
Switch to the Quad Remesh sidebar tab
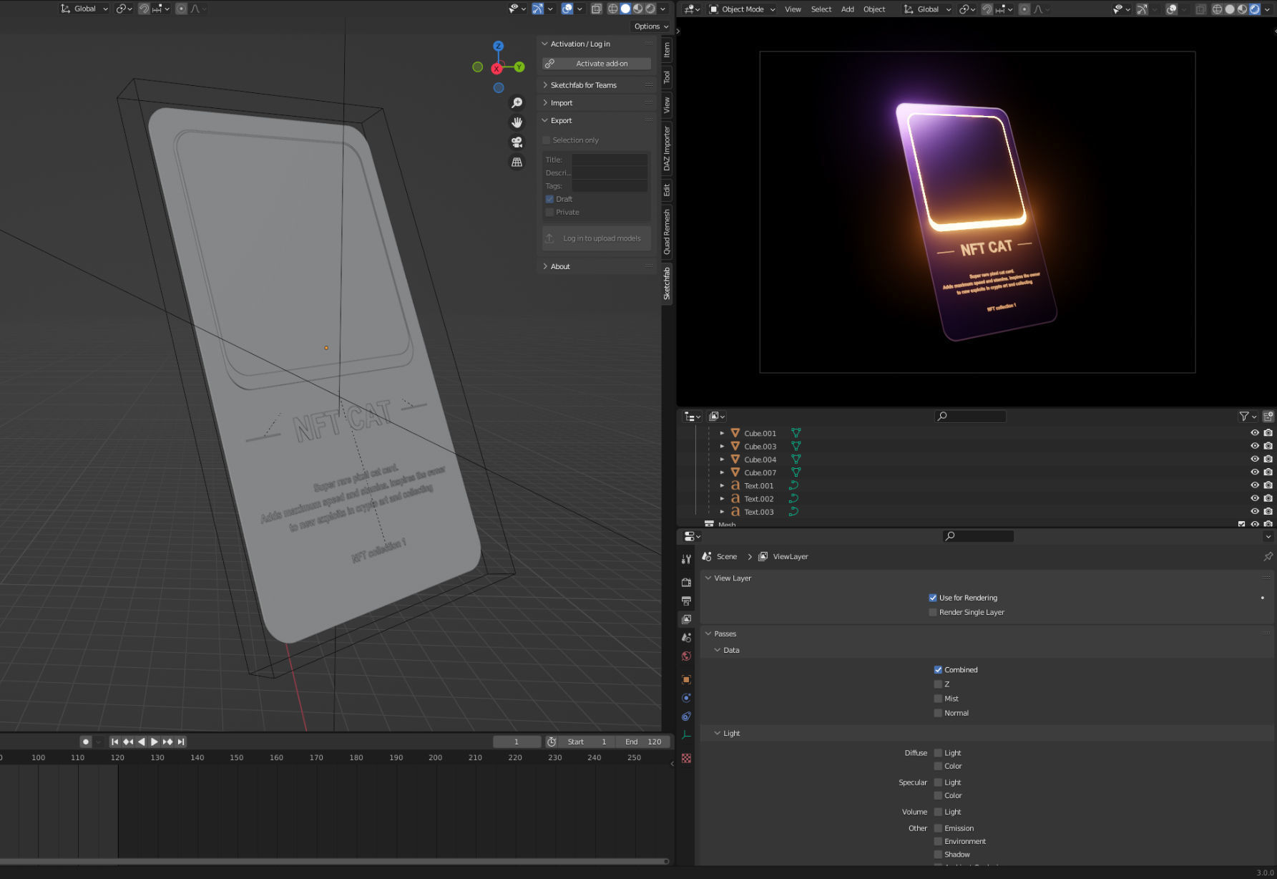coord(667,231)
